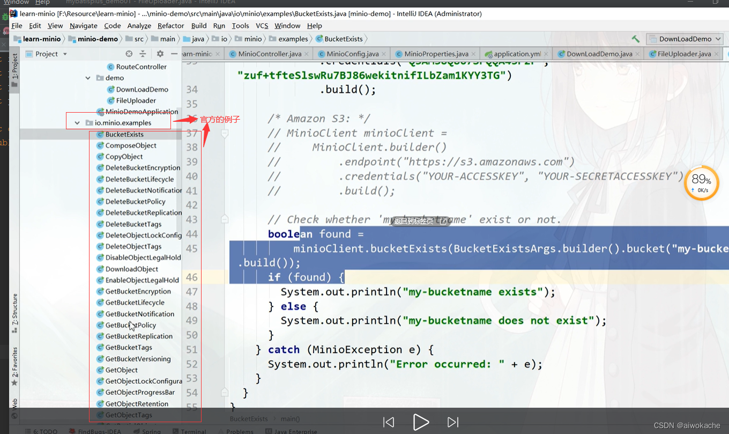Select ComposeObject class in project tree
Viewport: 729px width, 434px height.
[131, 145]
